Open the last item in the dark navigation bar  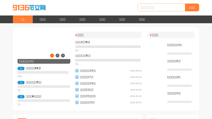tap(142, 20)
